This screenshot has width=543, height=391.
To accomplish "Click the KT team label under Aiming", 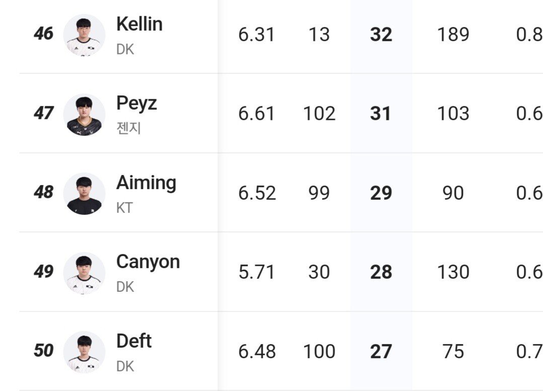I will click(124, 207).
